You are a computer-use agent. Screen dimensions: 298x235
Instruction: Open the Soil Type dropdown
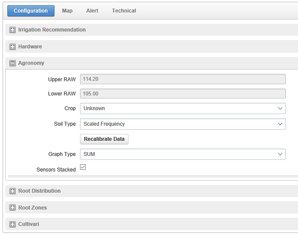coord(183,124)
